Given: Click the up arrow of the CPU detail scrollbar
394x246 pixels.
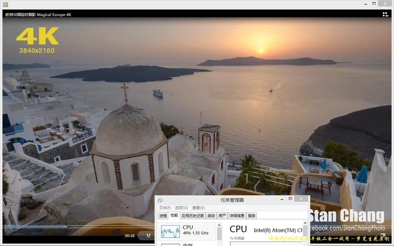Looking at the screenshot, I should tap(305, 223).
